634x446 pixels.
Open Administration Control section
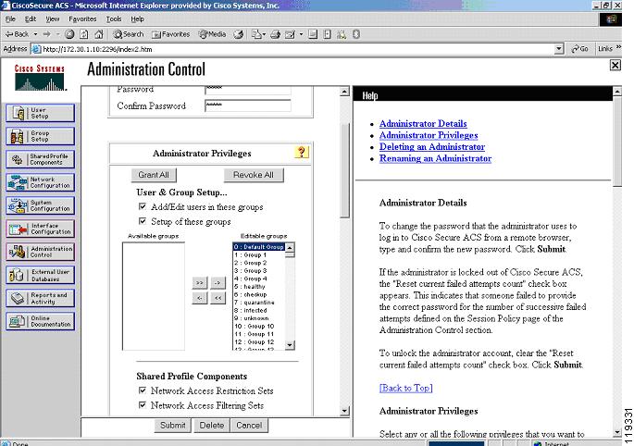click(41, 252)
